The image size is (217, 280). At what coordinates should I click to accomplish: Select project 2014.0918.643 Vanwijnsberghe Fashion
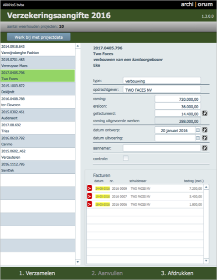click(38, 50)
